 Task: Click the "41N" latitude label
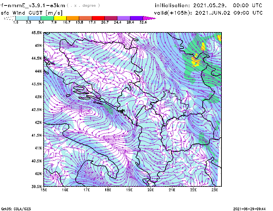point(38,148)
